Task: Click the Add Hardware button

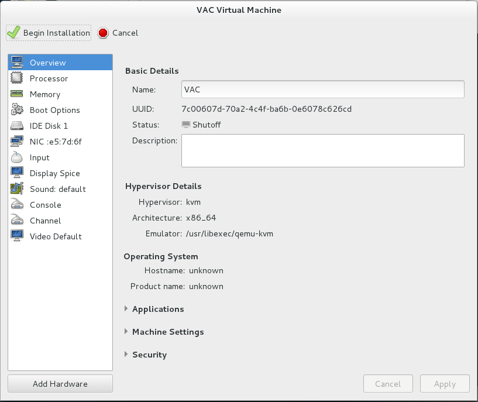Action: (60, 384)
